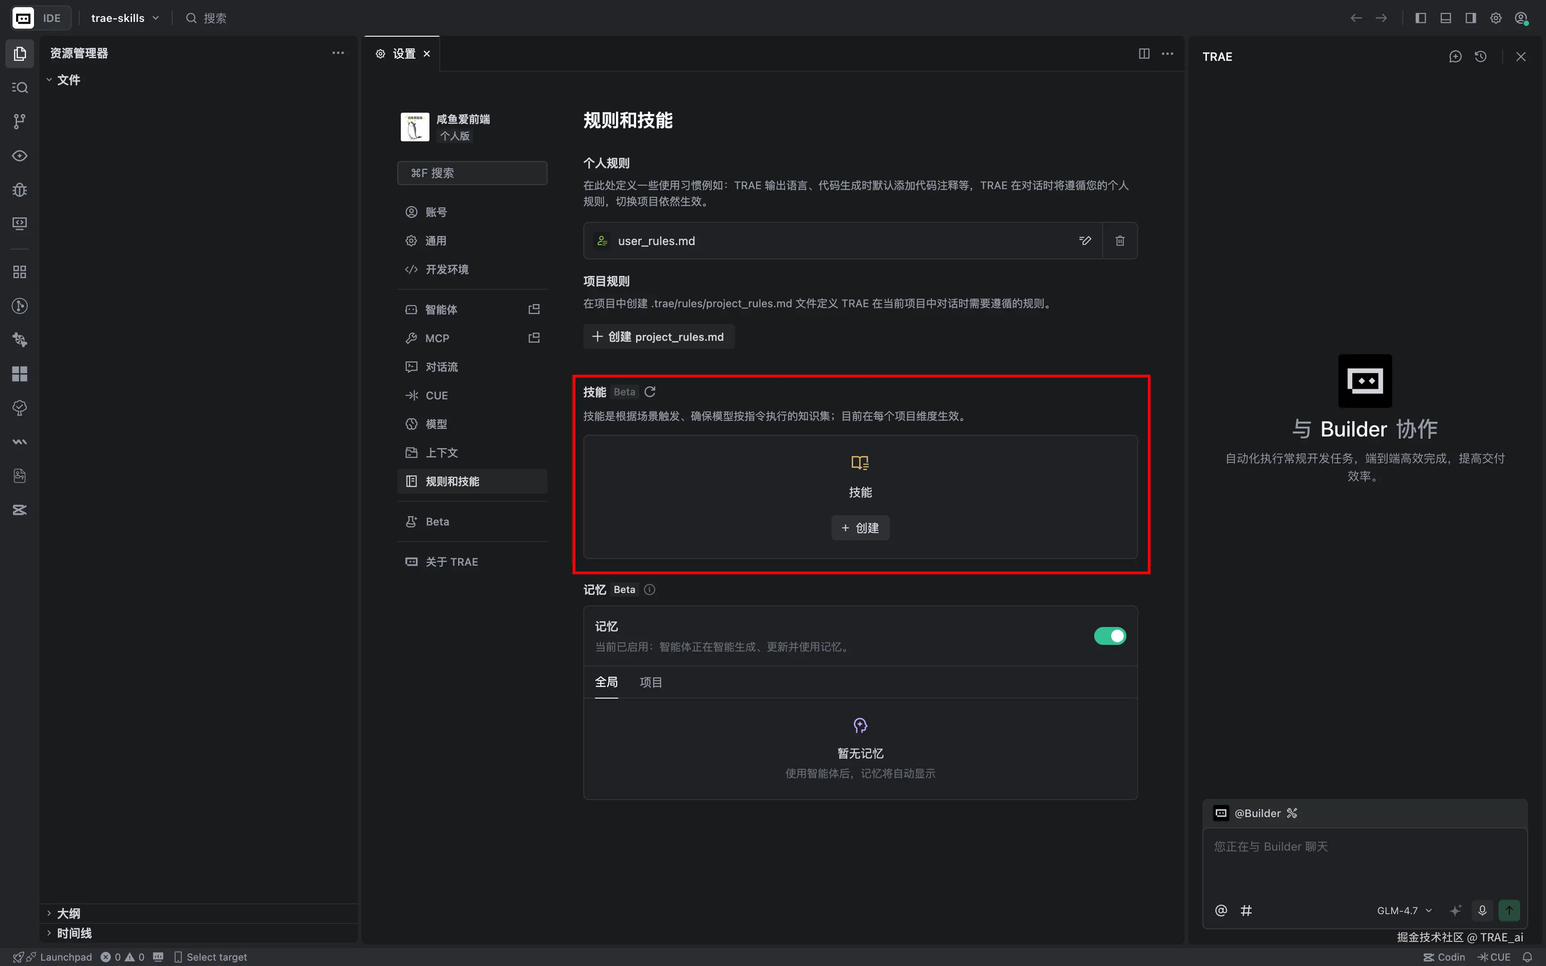Open the debug (bug) sidebar icon
Screen dimensions: 1546x966
(x=20, y=190)
